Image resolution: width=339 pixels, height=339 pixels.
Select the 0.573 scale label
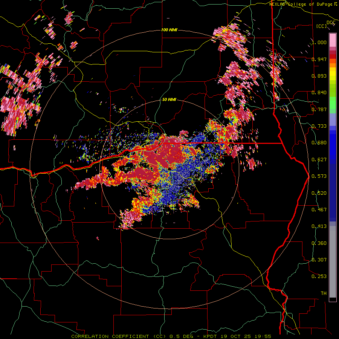point(319,176)
